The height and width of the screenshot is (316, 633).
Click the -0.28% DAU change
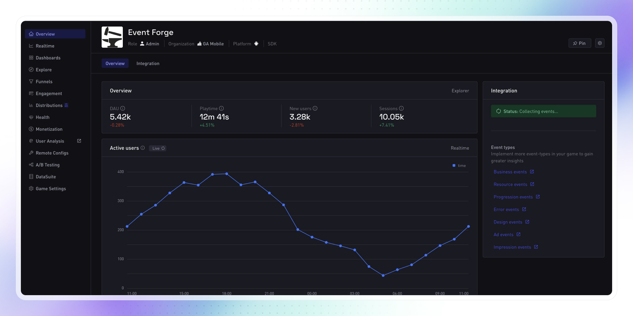(x=117, y=125)
